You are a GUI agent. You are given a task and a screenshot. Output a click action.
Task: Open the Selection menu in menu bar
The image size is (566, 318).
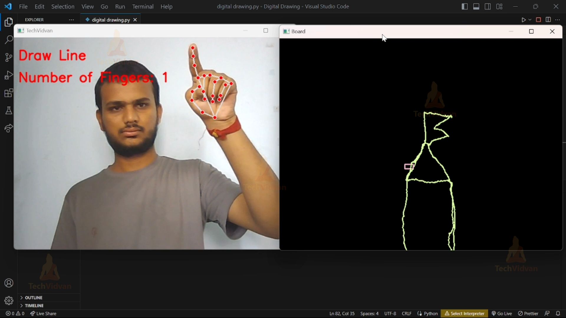pyautogui.click(x=62, y=6)
